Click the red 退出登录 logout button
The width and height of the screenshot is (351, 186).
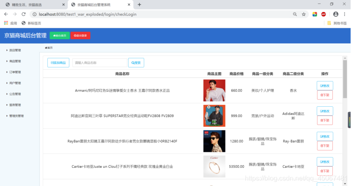click(x=80, y=35)
